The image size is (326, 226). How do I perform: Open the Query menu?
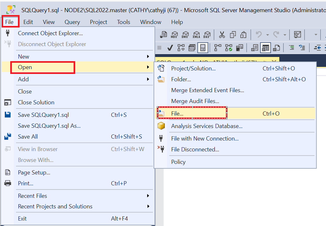click(72, 22)
